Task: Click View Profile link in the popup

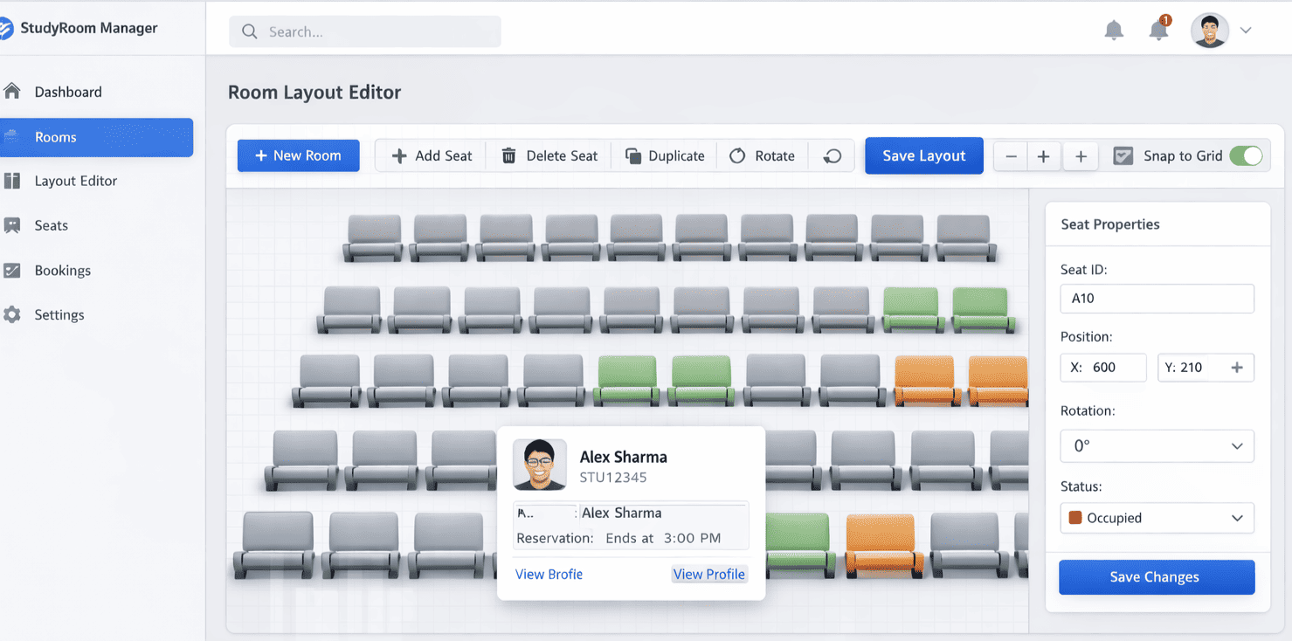Action: tap(708, 574)
